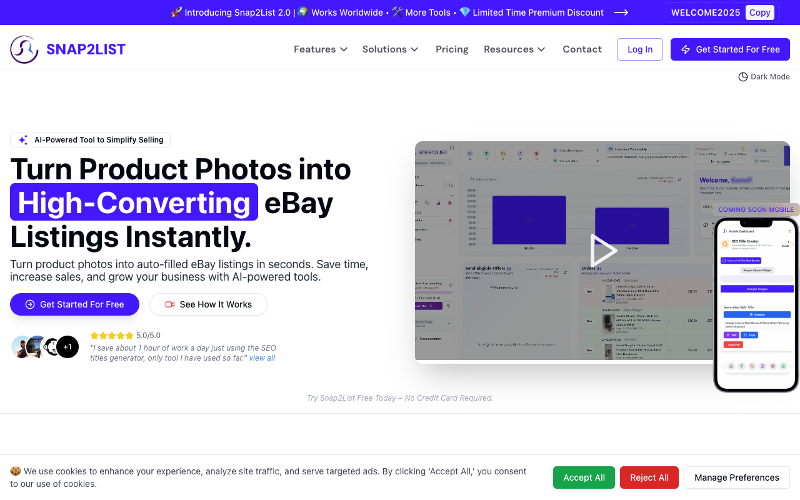Click the '5.0/5.0' rating text

coord(148,336)
